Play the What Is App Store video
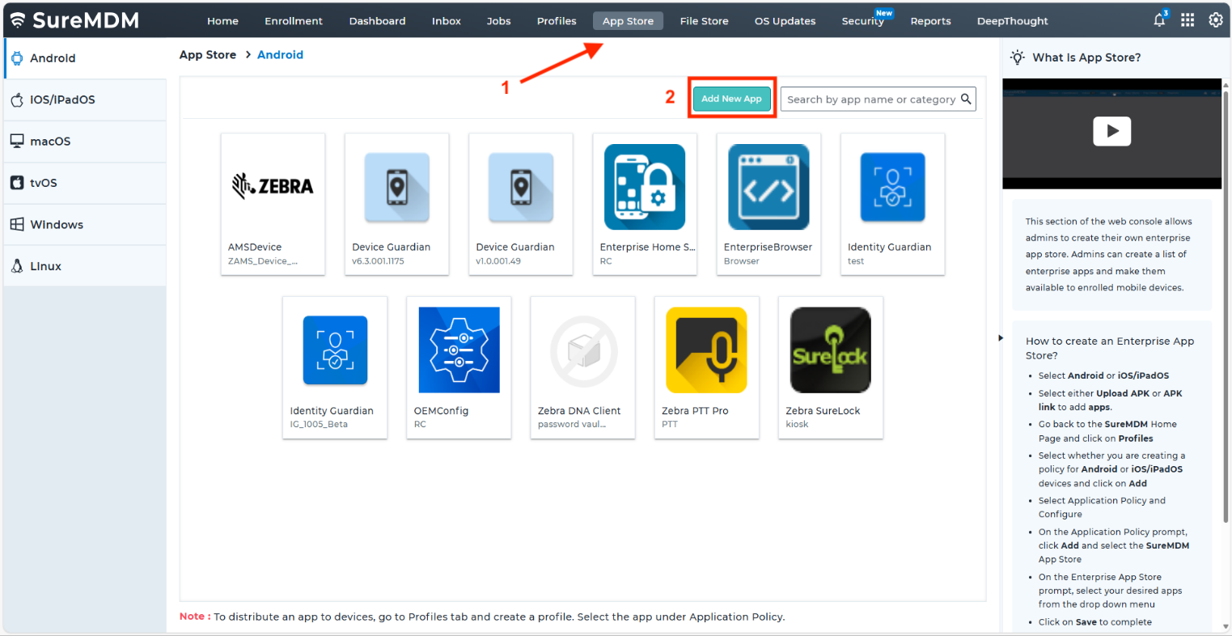 click(1111, 131)
